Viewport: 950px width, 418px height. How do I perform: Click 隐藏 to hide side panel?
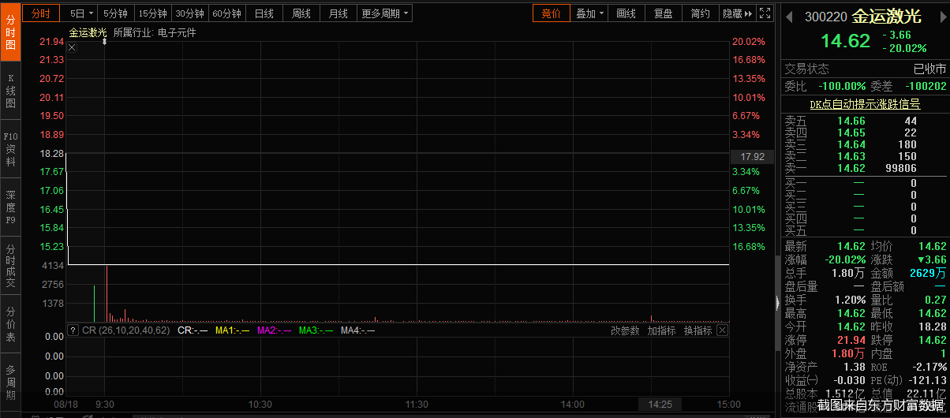point(737,13)
